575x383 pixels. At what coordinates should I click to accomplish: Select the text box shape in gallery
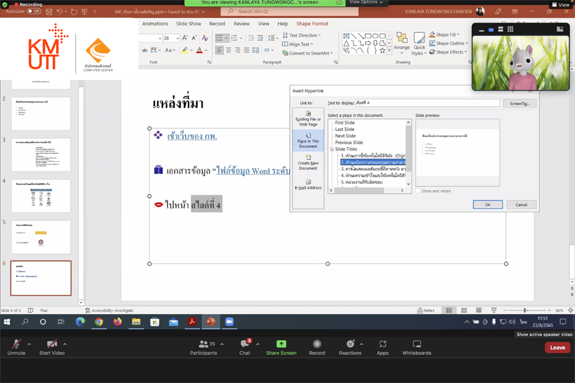346,36
